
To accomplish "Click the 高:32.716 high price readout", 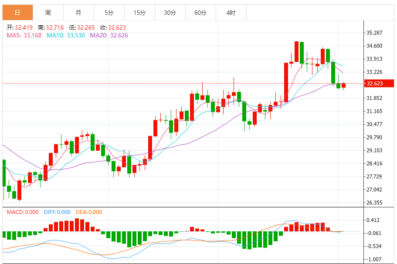I will pyautogui.click(x=51, y=27).
